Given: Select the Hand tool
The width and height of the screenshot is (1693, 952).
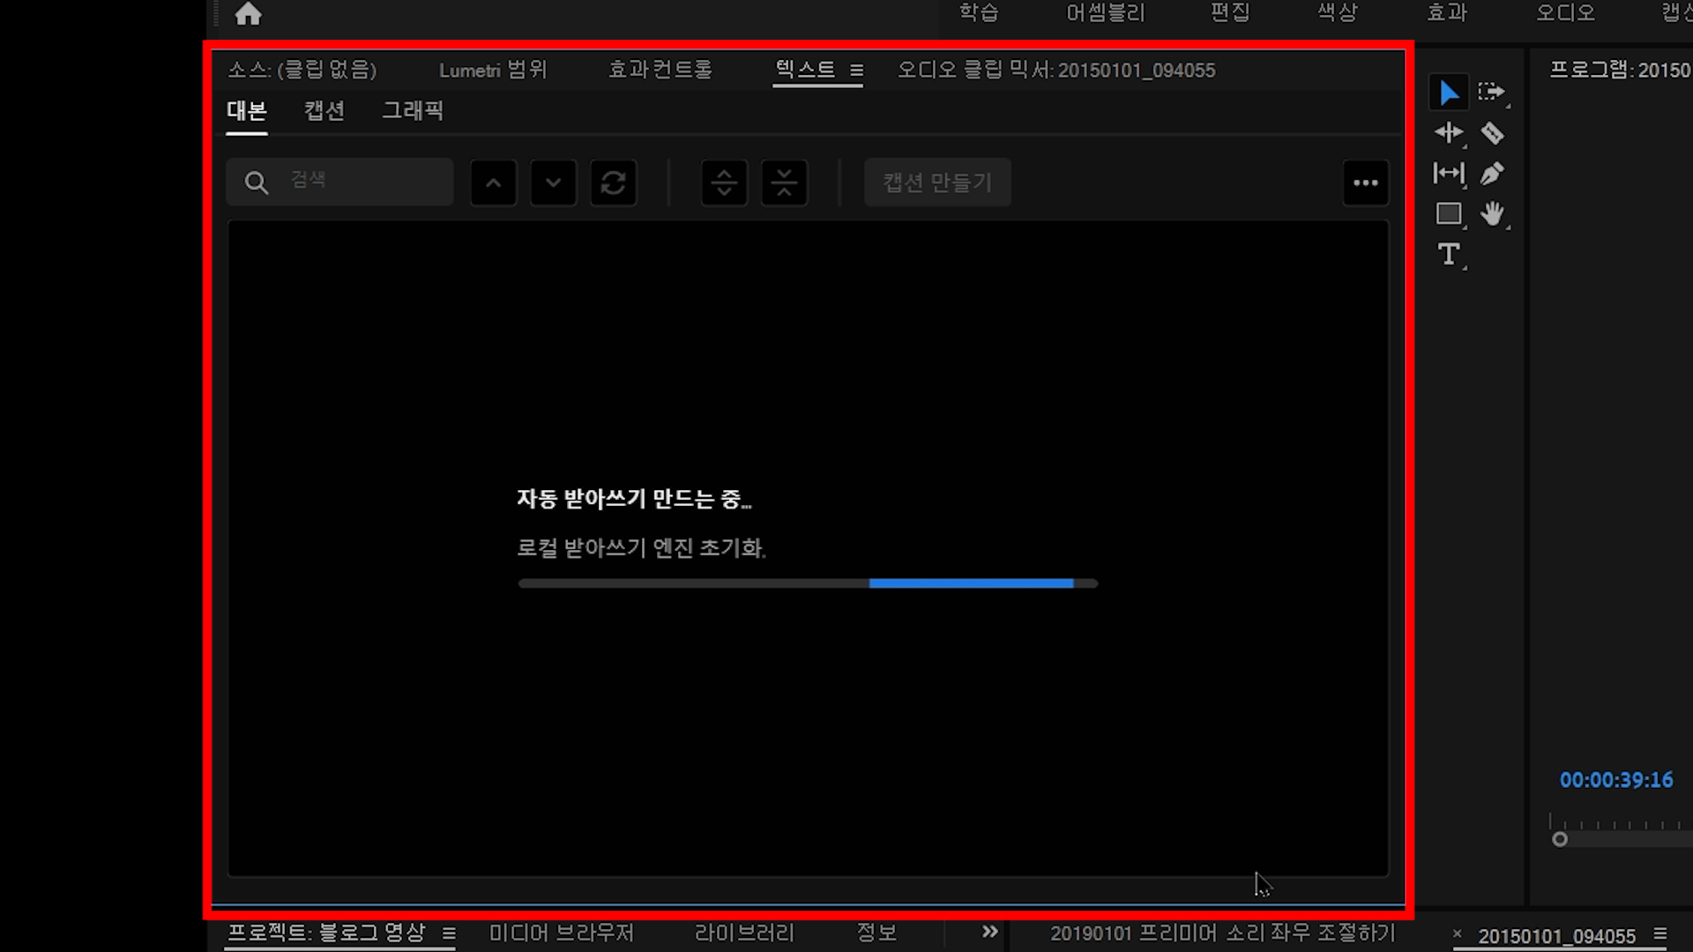Looking at the screenshot, I should tap(1492, 214).
